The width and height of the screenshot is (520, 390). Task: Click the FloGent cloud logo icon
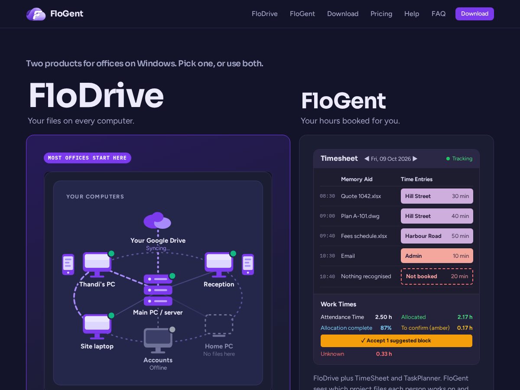tap(36, 14)
